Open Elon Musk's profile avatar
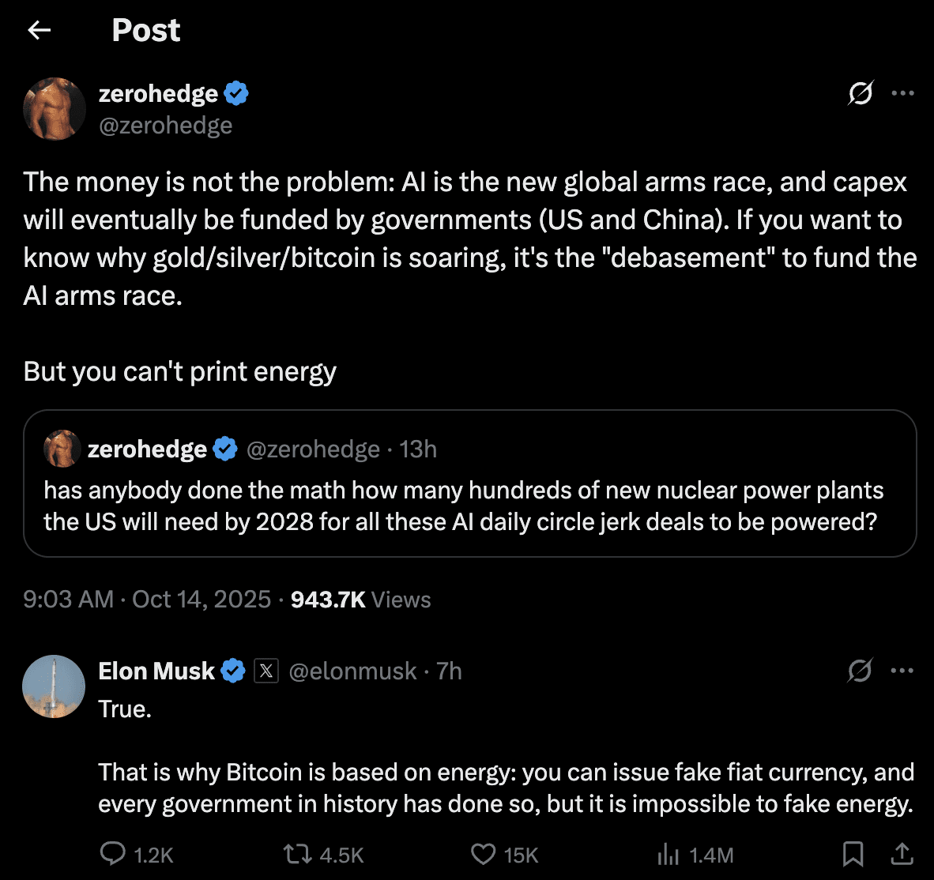This screenshot has height=880, width=934. pos(54,686)
